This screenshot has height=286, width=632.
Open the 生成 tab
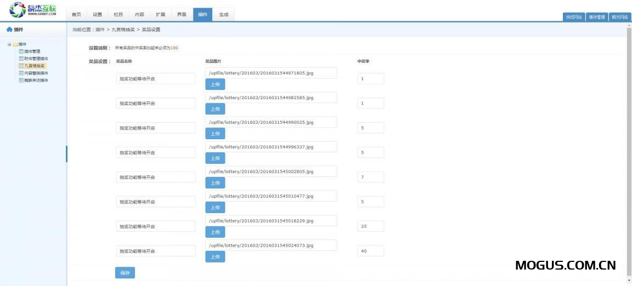(x=224, y=15)
